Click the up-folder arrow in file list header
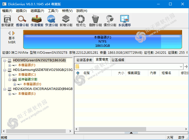Viewport: 189px width, 140px height. (x=78, y=73)
